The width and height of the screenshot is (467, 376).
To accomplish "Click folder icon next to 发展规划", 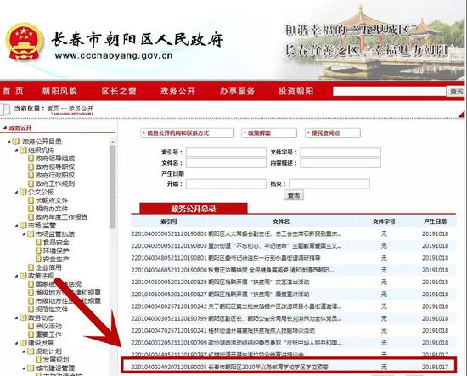I will (38, 360).
